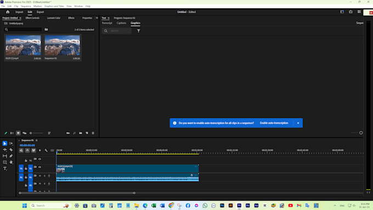Switch Project panel to icon view
The image size is (373, 210).
pos(18,133)
